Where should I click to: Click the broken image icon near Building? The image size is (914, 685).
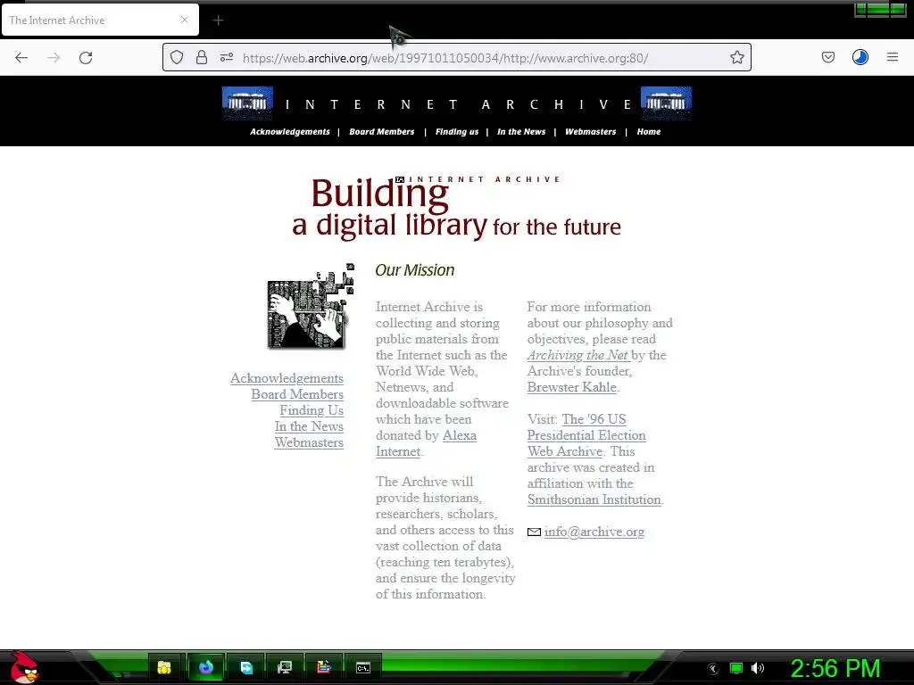pyautogui.click(x=400, y=179)
